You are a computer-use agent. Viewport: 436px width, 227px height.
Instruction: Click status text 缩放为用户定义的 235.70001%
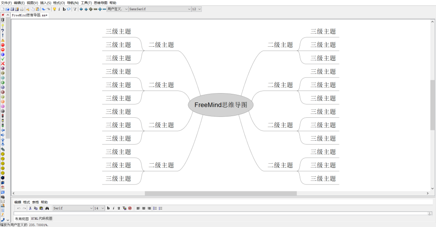click(x=24, y=225)
